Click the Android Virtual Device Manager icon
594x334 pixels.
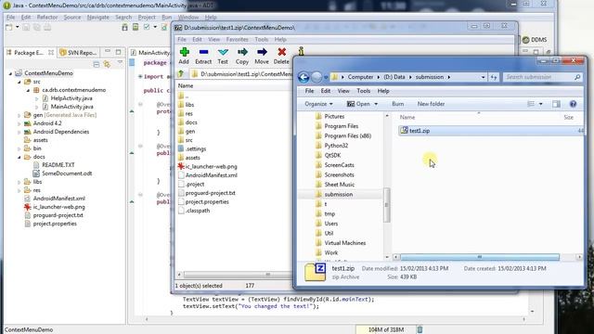(136, 27)
